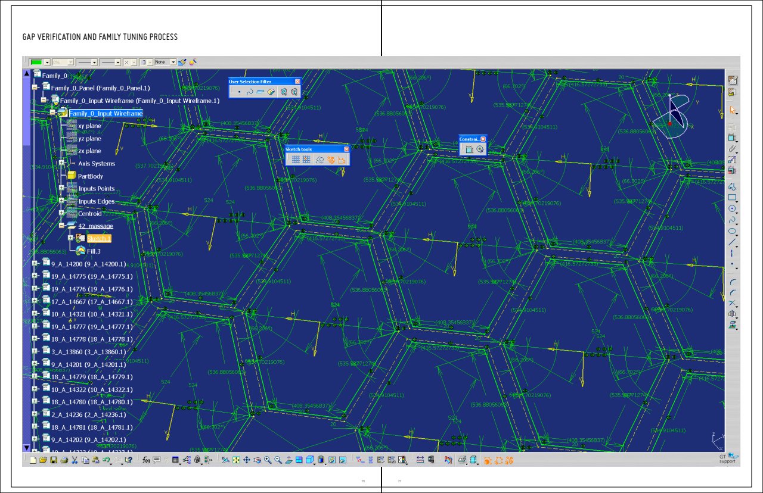The image size is (763, 493).
Task: Toggle the point filter in User Selection Filter
Action: point(239,92)
